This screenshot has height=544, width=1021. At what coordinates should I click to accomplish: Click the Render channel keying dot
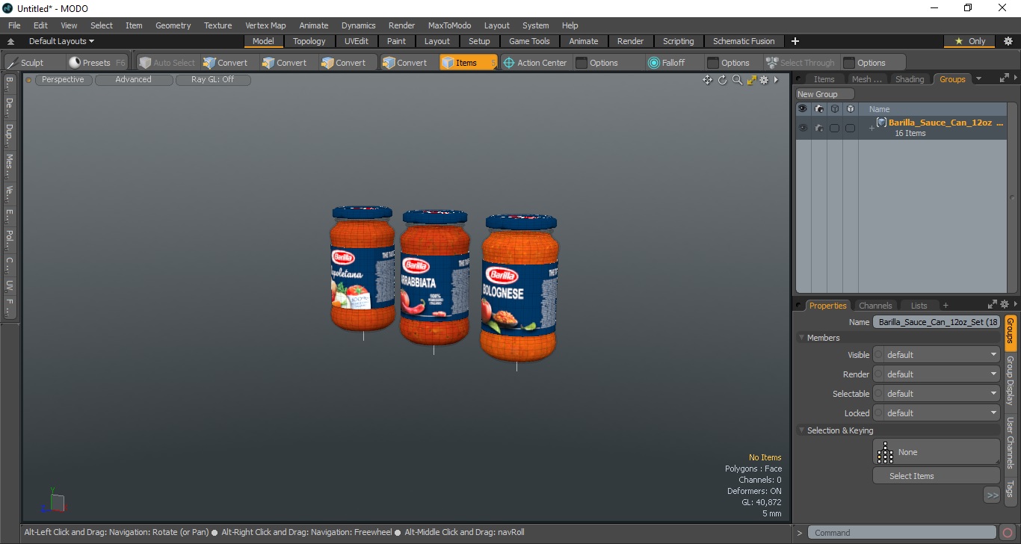[878, 374]
